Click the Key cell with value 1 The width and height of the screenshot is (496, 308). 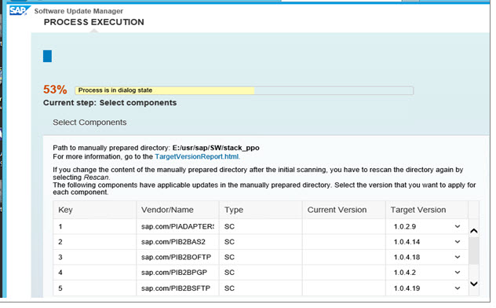coord(95,226)
